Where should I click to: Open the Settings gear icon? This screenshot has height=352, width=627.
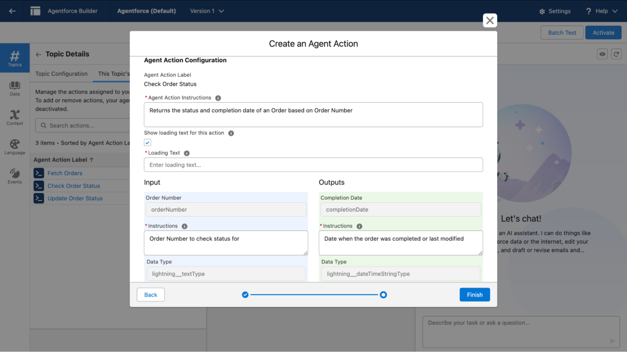pyautogui.click(x=542, y=11)
